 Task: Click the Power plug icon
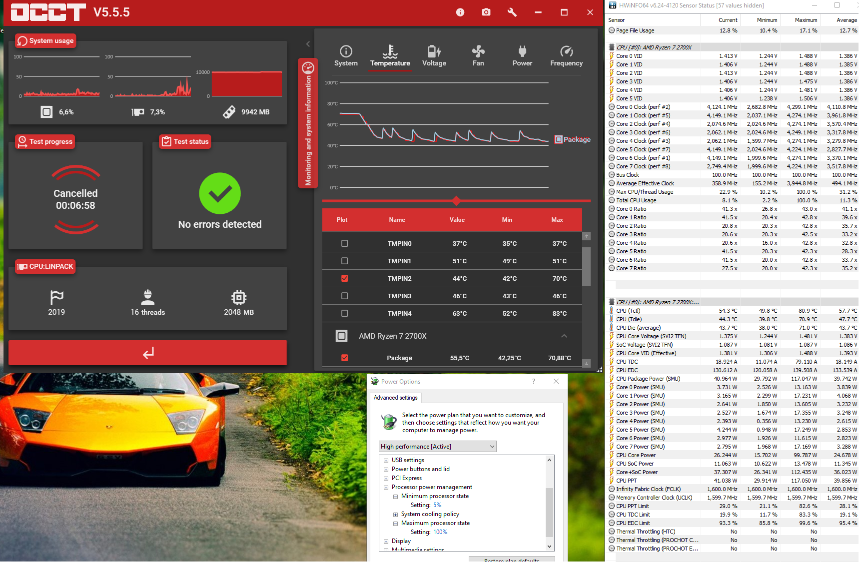pyautogui.click(x=522, y=51)
